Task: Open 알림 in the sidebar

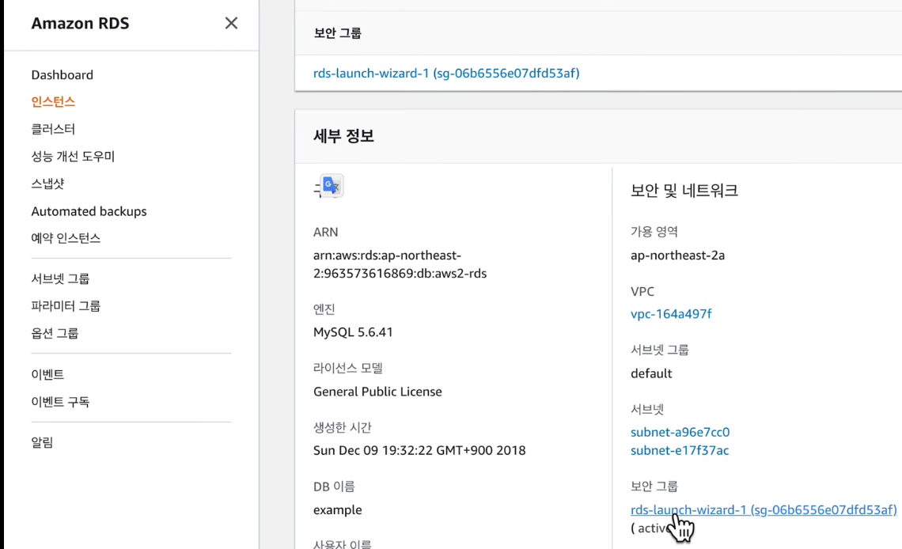Action: pos(42,442)
